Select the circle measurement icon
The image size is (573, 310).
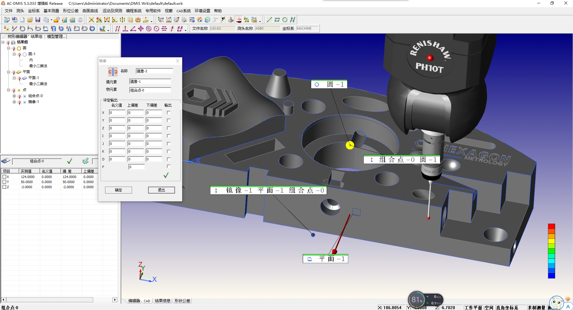pyautogui.click(x=22, y=29)
